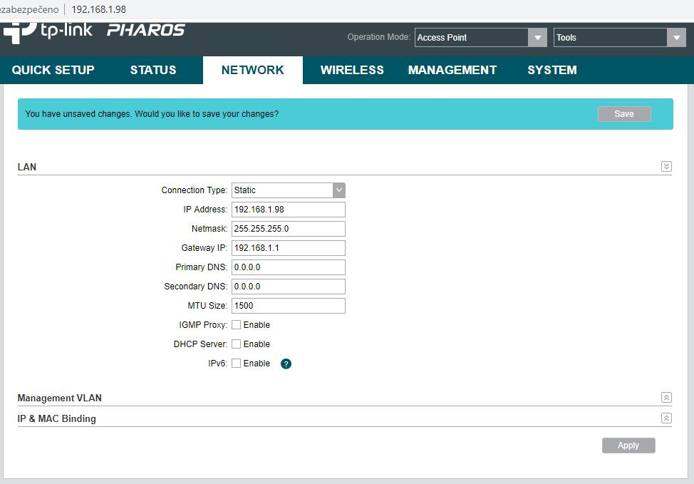
Task: Click the IP Address input field
Action: pos(288,210)
